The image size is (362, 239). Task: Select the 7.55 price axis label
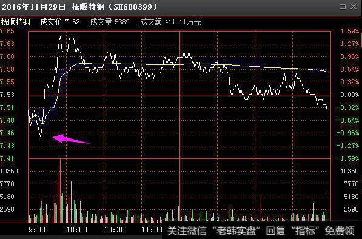[x=7, y=82]
